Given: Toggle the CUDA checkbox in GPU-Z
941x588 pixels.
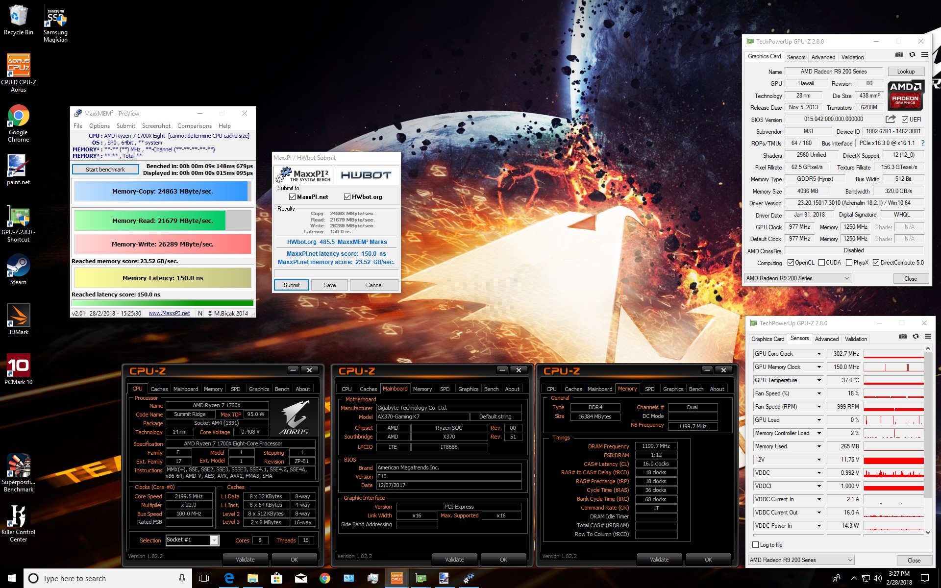Looking at the screenshot, I should 821,263.
